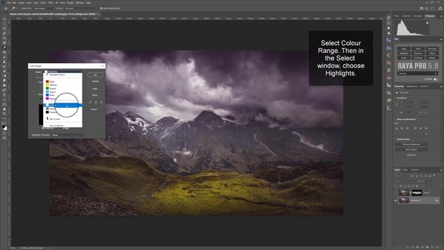Select the Rectangular Marquee tool
Image resolution: width=444 pixels, height=250 pixels.
pos(4,24)
